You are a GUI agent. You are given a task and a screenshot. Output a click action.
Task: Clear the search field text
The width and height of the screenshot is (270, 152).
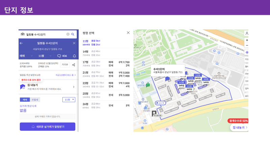coord(68,34)
